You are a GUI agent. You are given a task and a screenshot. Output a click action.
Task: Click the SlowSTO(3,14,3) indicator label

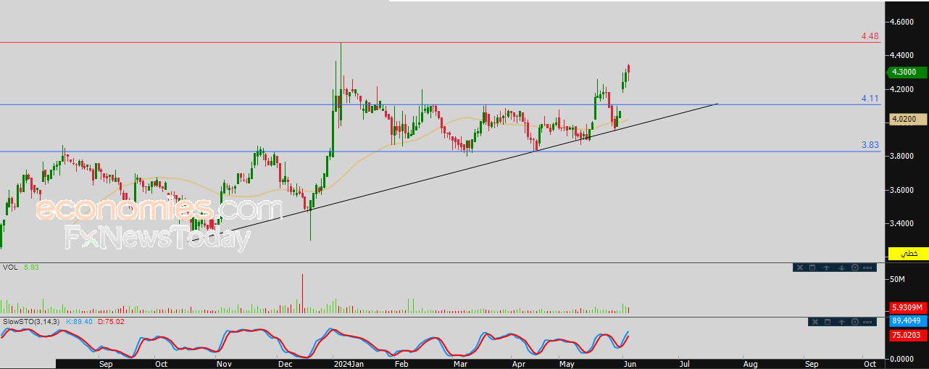click(x=31, y=321)
